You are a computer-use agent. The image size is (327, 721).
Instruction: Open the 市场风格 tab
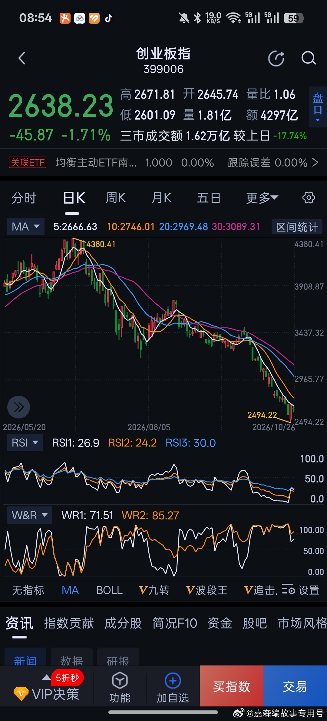302,623
